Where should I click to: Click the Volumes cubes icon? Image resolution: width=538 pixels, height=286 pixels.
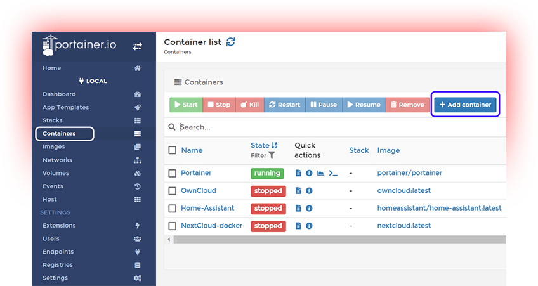[137, 173]
